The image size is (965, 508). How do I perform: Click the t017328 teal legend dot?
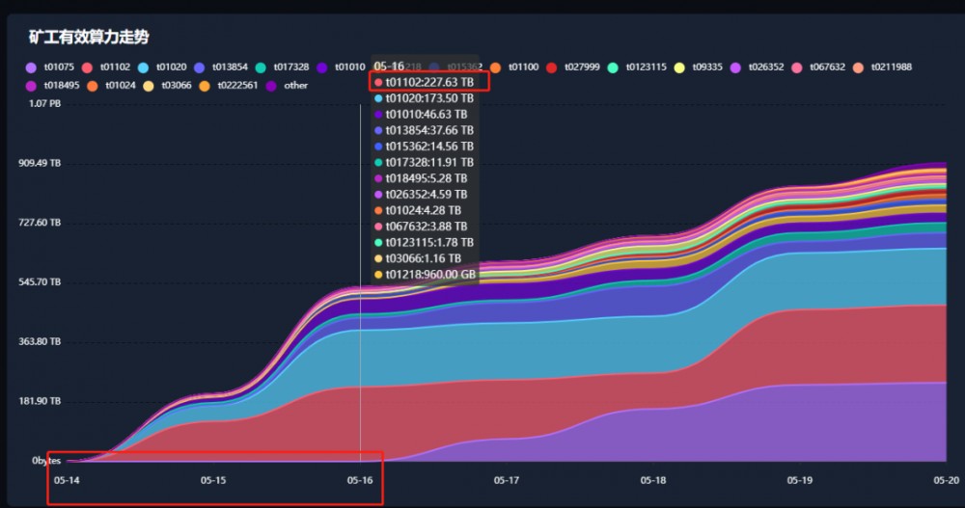[x=262, y=67]
